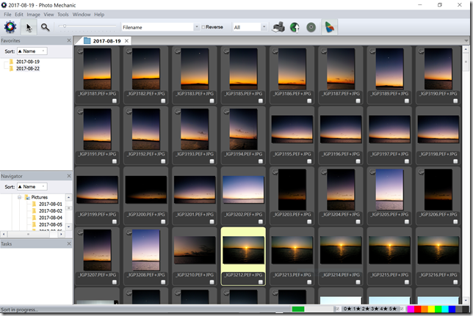Close the Navigator panel

point(69,176)
